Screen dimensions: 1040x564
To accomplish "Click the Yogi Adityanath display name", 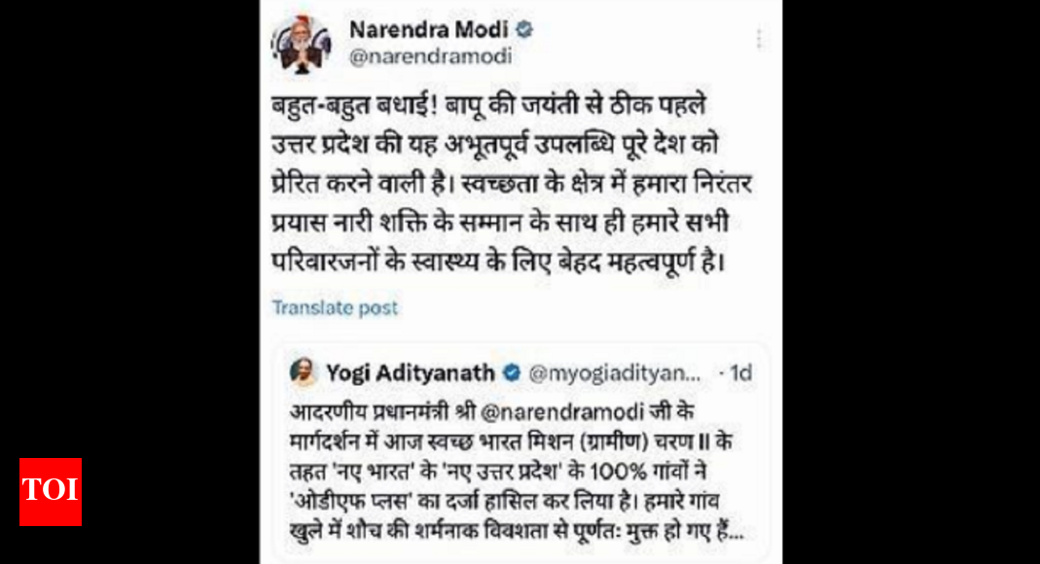I will coord(410,373).
